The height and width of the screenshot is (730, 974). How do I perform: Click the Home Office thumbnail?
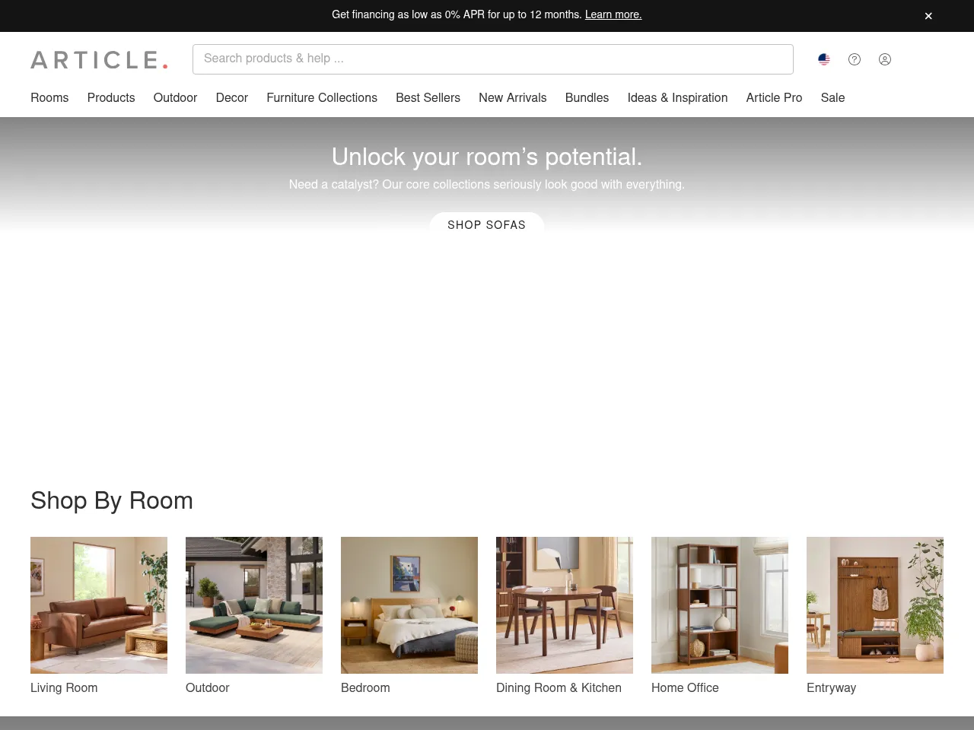tap(719, 605)
